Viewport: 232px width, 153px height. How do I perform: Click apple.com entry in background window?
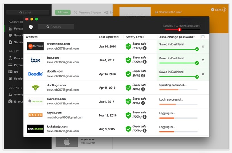76,142
